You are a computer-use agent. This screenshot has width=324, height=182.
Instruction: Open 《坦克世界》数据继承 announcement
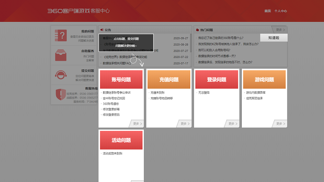click(x=125, y=57)
